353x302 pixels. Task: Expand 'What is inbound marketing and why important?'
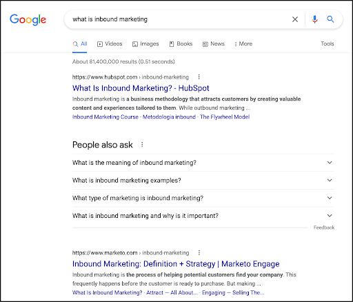coord(203,216)
